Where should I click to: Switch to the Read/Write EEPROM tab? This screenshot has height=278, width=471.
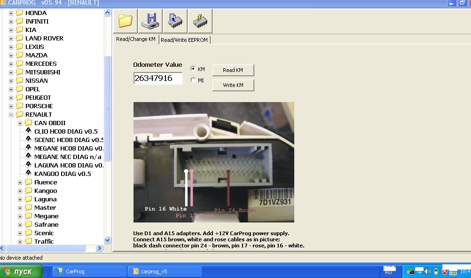pos(184,40)
